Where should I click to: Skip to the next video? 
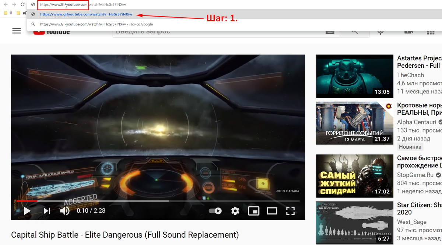(x=47, y=211)
